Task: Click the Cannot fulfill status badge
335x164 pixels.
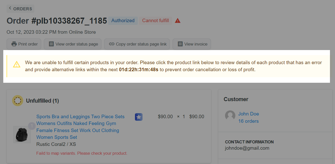Action: [x=155, y=21]
